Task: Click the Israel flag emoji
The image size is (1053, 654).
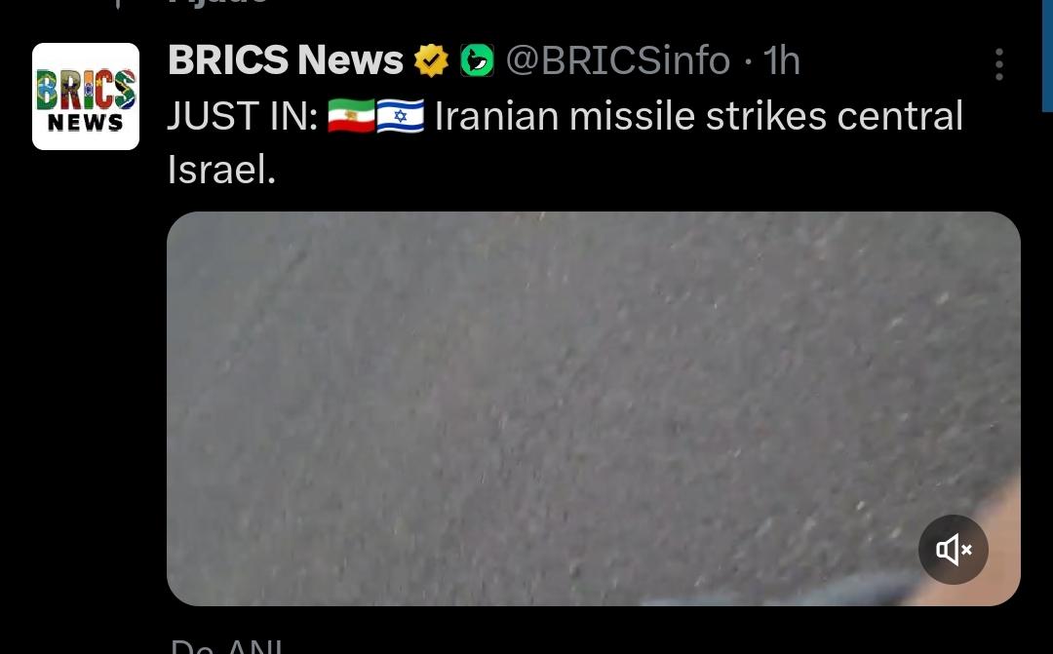Action: click(x=401, y=115)
